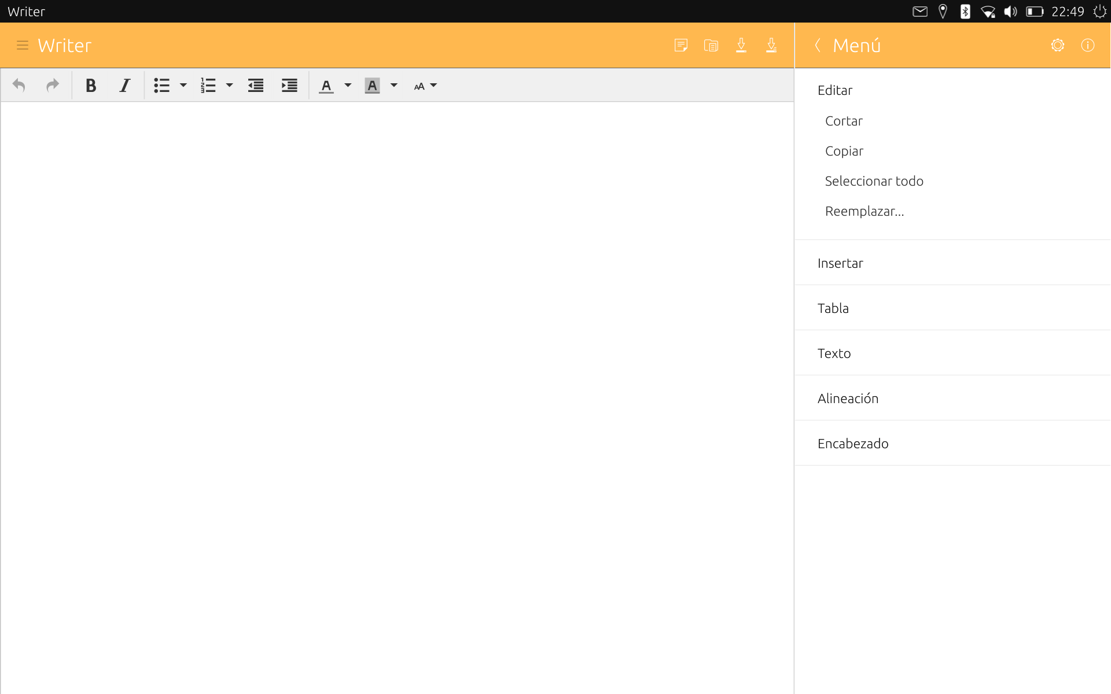Click the numbered list icon
Viewport: 1111px width, 694px height.
click(x=208, y=86)
